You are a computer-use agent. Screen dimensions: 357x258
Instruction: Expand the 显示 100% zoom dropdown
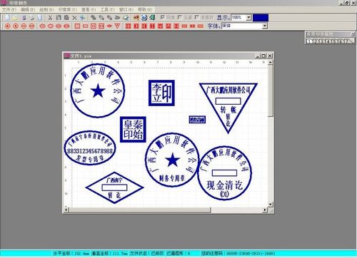(x=248, y=18)
